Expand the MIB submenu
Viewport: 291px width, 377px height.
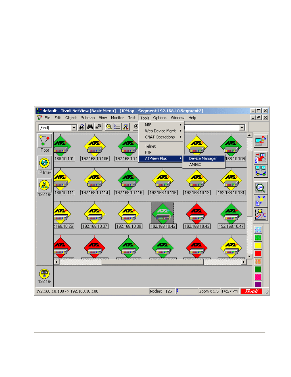pos(161,125)
